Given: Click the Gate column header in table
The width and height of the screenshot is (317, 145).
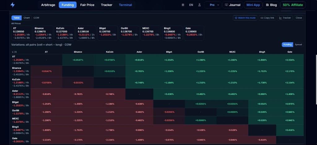Looking at the screenshot, I should point(290,52).
